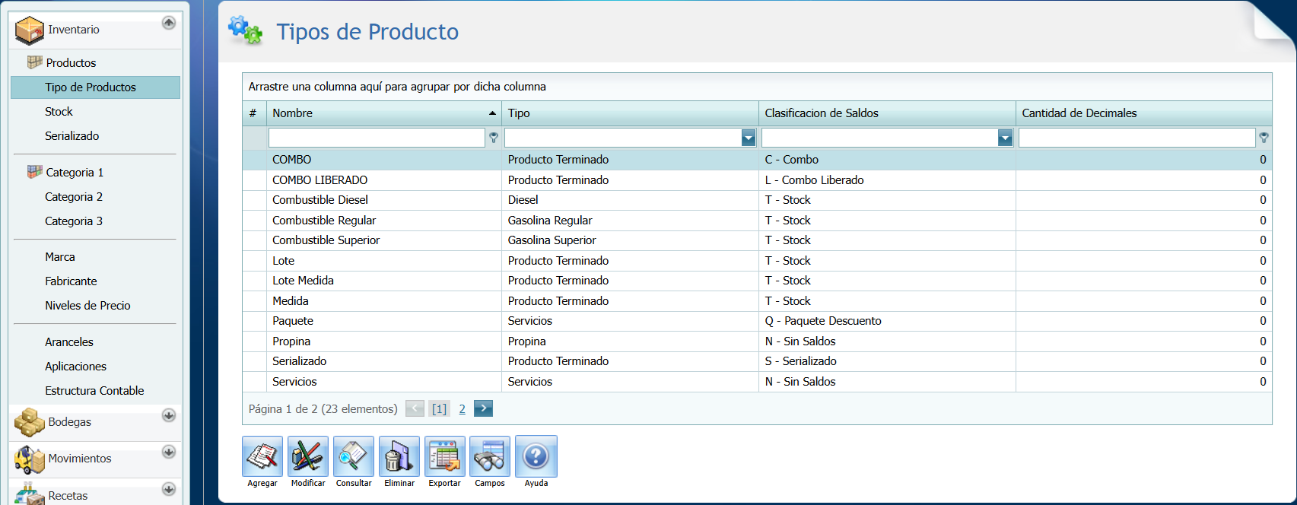Screen dimensions: 1297x505
Task: Click the Eliminar trash icon
Action: click(399, 456)
